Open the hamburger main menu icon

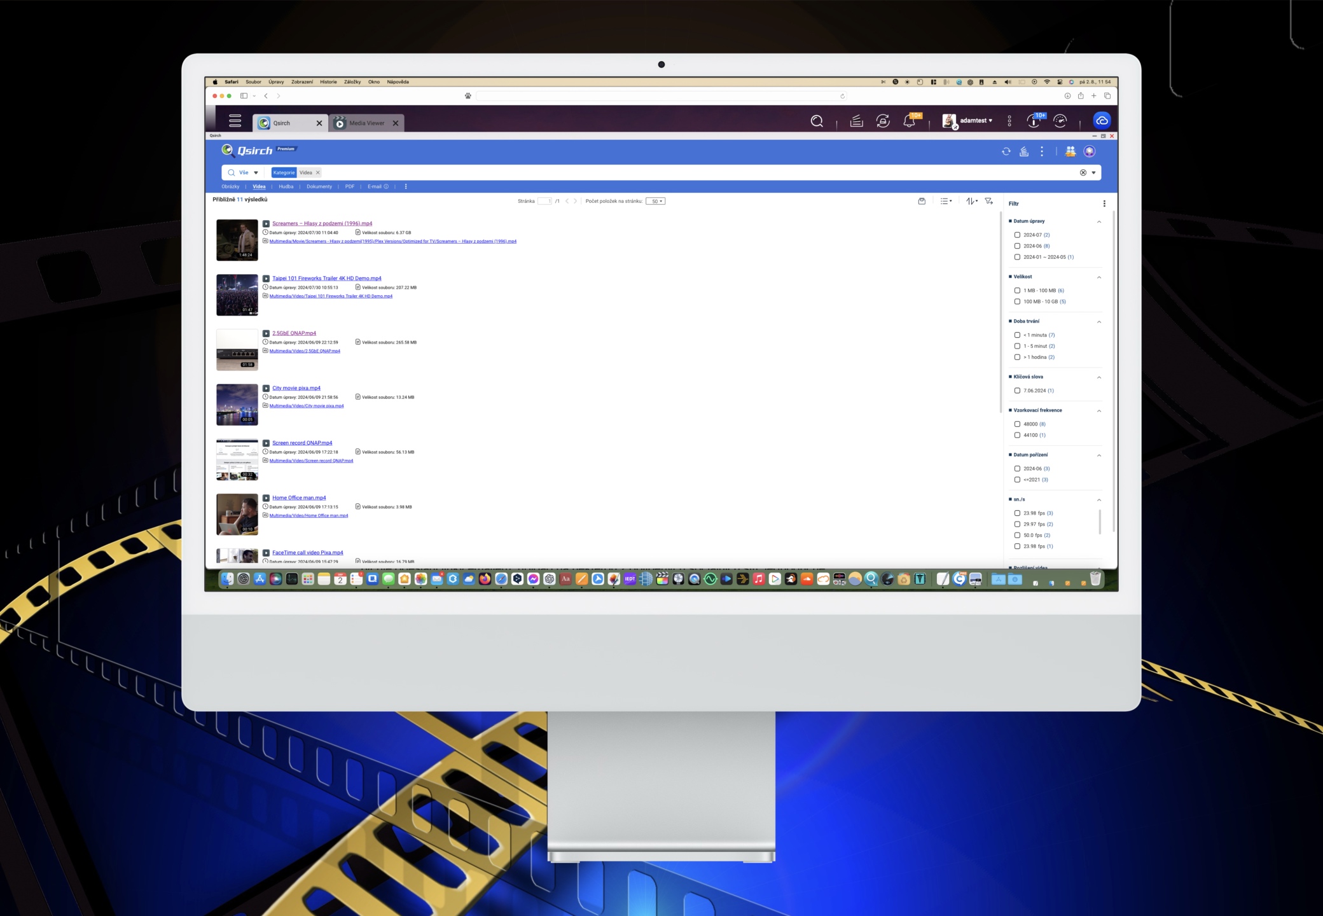click(x=235, y=121)
